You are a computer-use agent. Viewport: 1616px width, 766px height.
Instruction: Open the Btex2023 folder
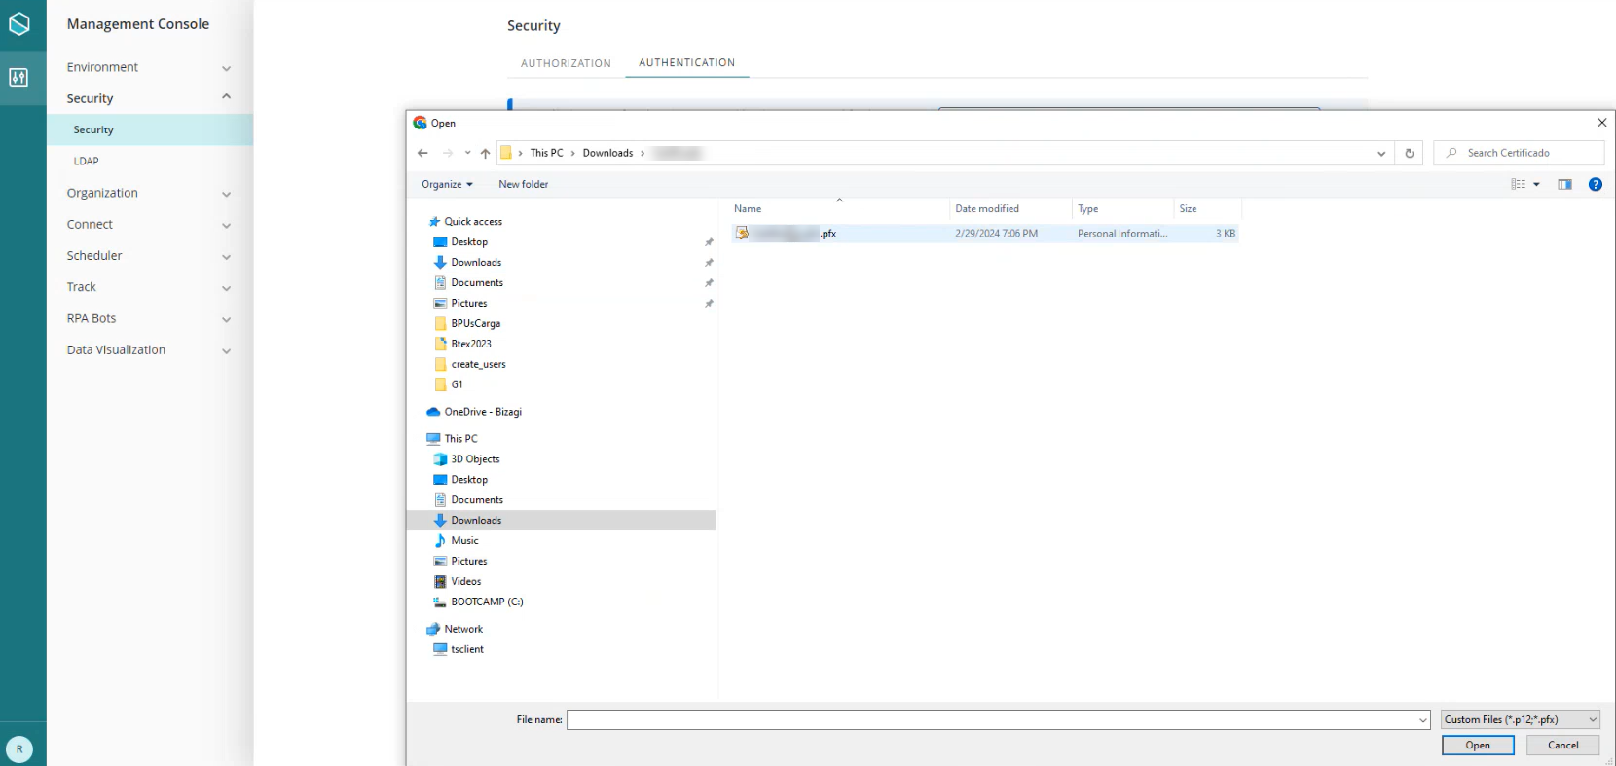pos(471,345)
